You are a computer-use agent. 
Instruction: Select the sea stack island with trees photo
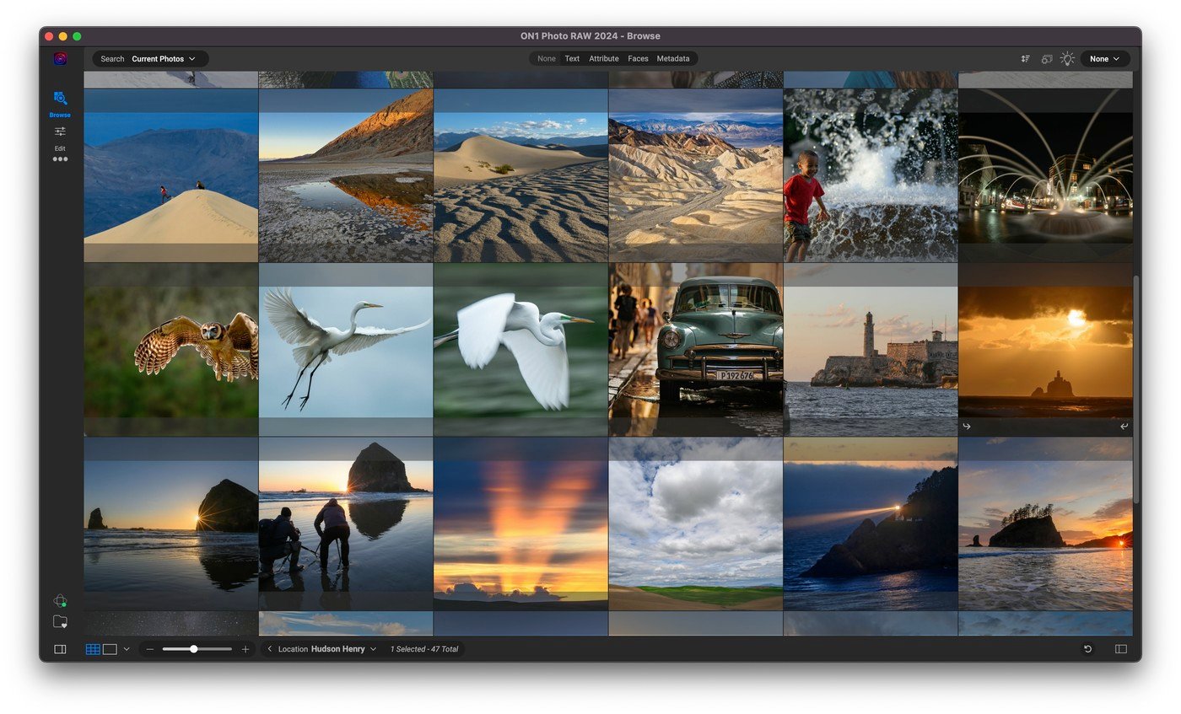[x=1045, y=523]
